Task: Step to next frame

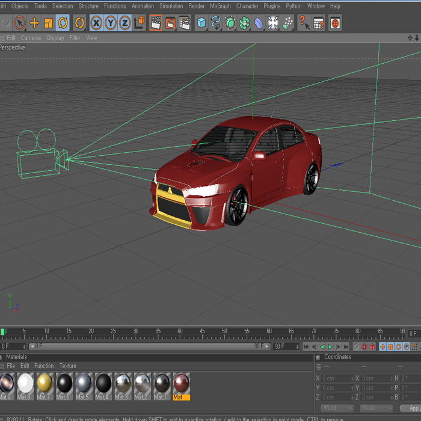Action: coord(338,346)
